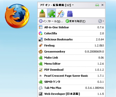Click the Web Developer grid icon
Viewport: 116px width, 97px height.
pyautogui.click(x=41, y=94)
